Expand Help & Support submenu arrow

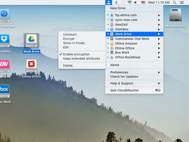(x=159, y=83)
